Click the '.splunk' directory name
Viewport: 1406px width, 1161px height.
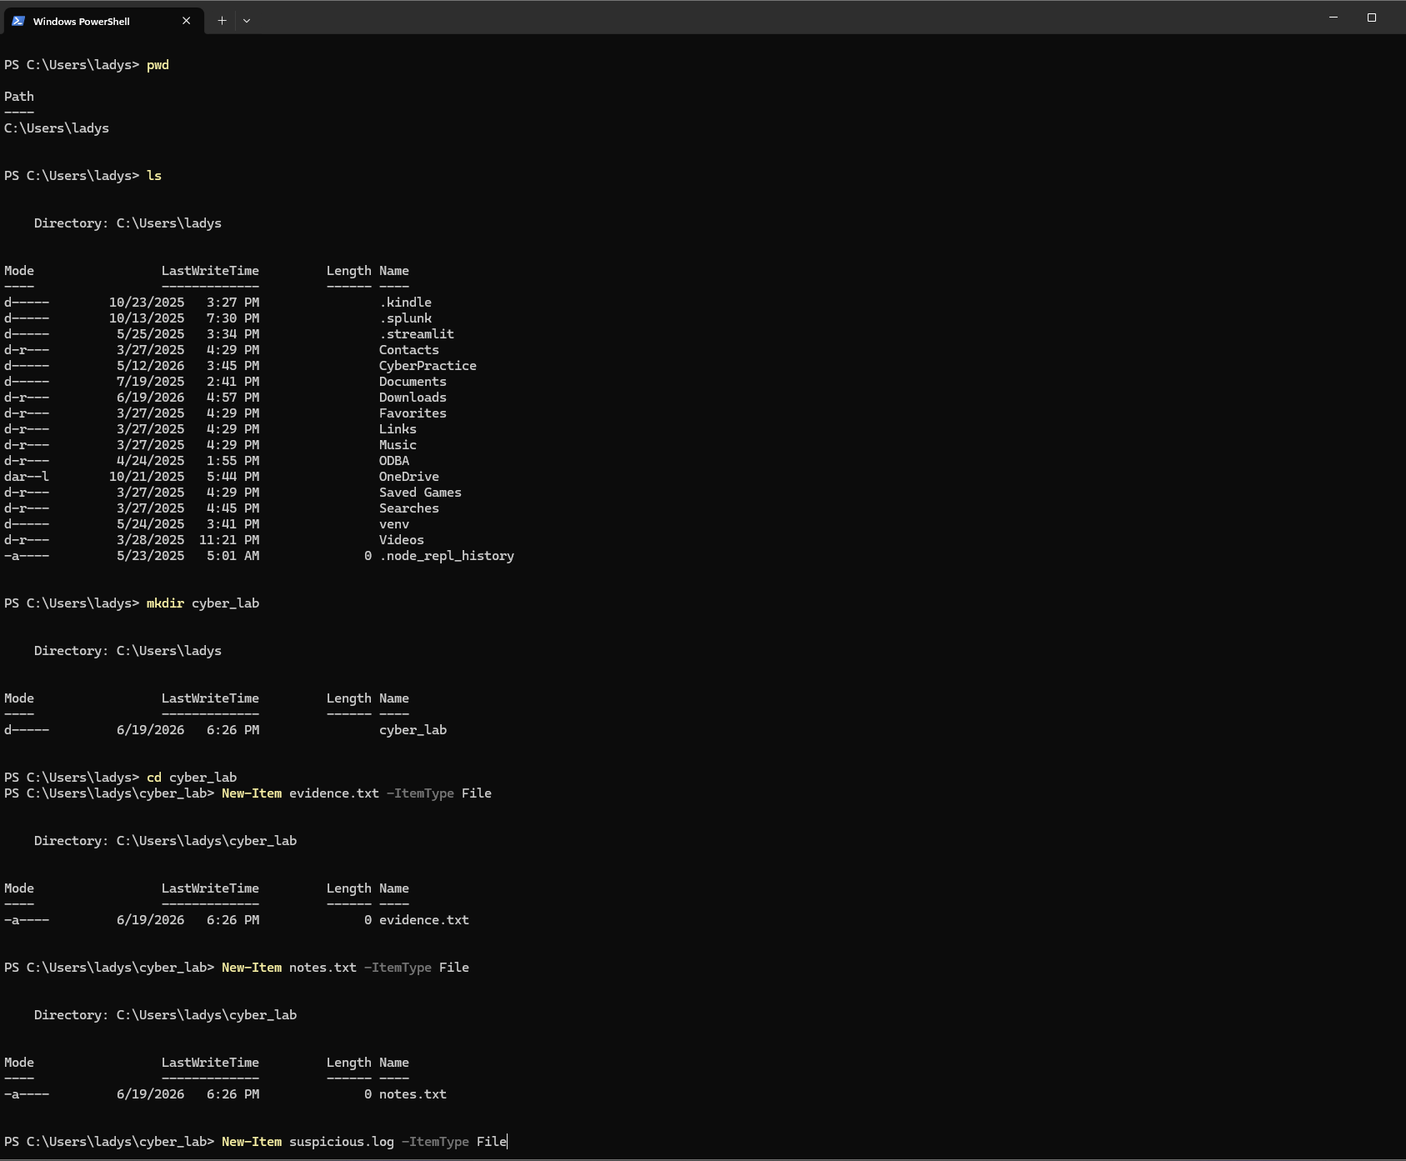(x=405, y=318)
